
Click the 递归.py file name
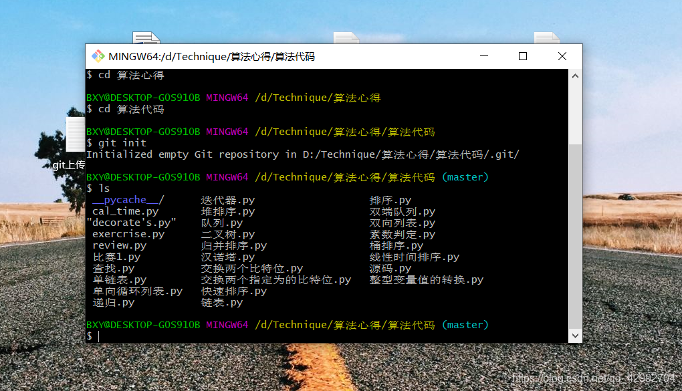(113, 302)
